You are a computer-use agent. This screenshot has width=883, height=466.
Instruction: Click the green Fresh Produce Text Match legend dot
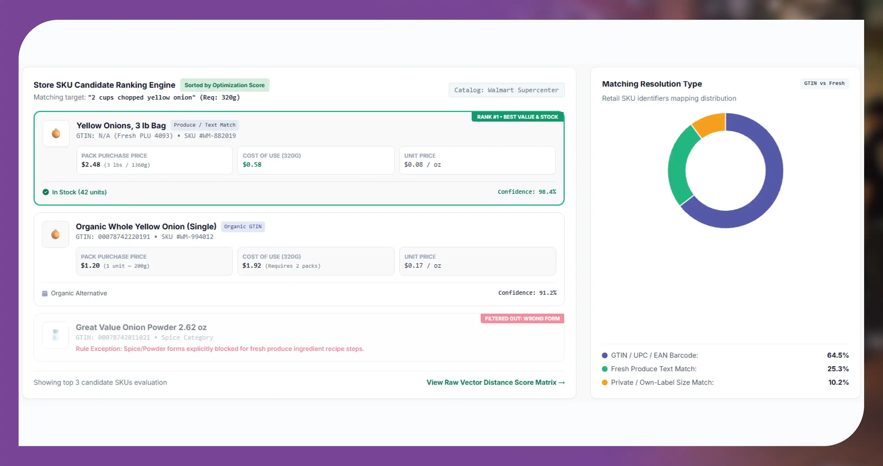click(x=605, y=369)
